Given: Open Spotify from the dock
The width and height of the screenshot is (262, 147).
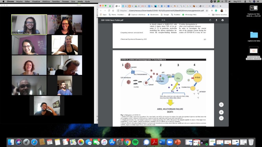Looking at the screenshot, I should (x=135, y=142).
